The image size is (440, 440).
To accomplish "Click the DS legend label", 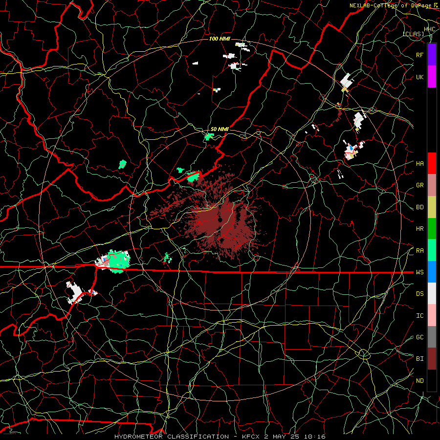I will pos(419,294).
